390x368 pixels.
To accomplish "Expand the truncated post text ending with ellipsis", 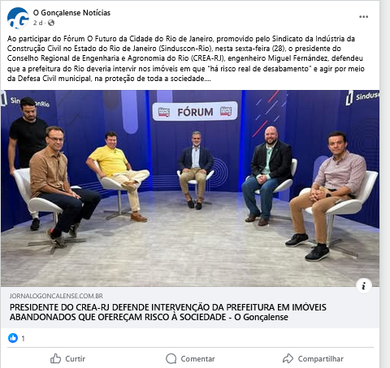I will point(207,79).
